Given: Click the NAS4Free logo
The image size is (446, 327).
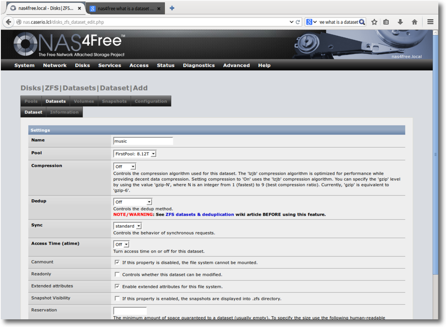Looking at the screenshot, I should pyautogui.click(x=69, y=44).
